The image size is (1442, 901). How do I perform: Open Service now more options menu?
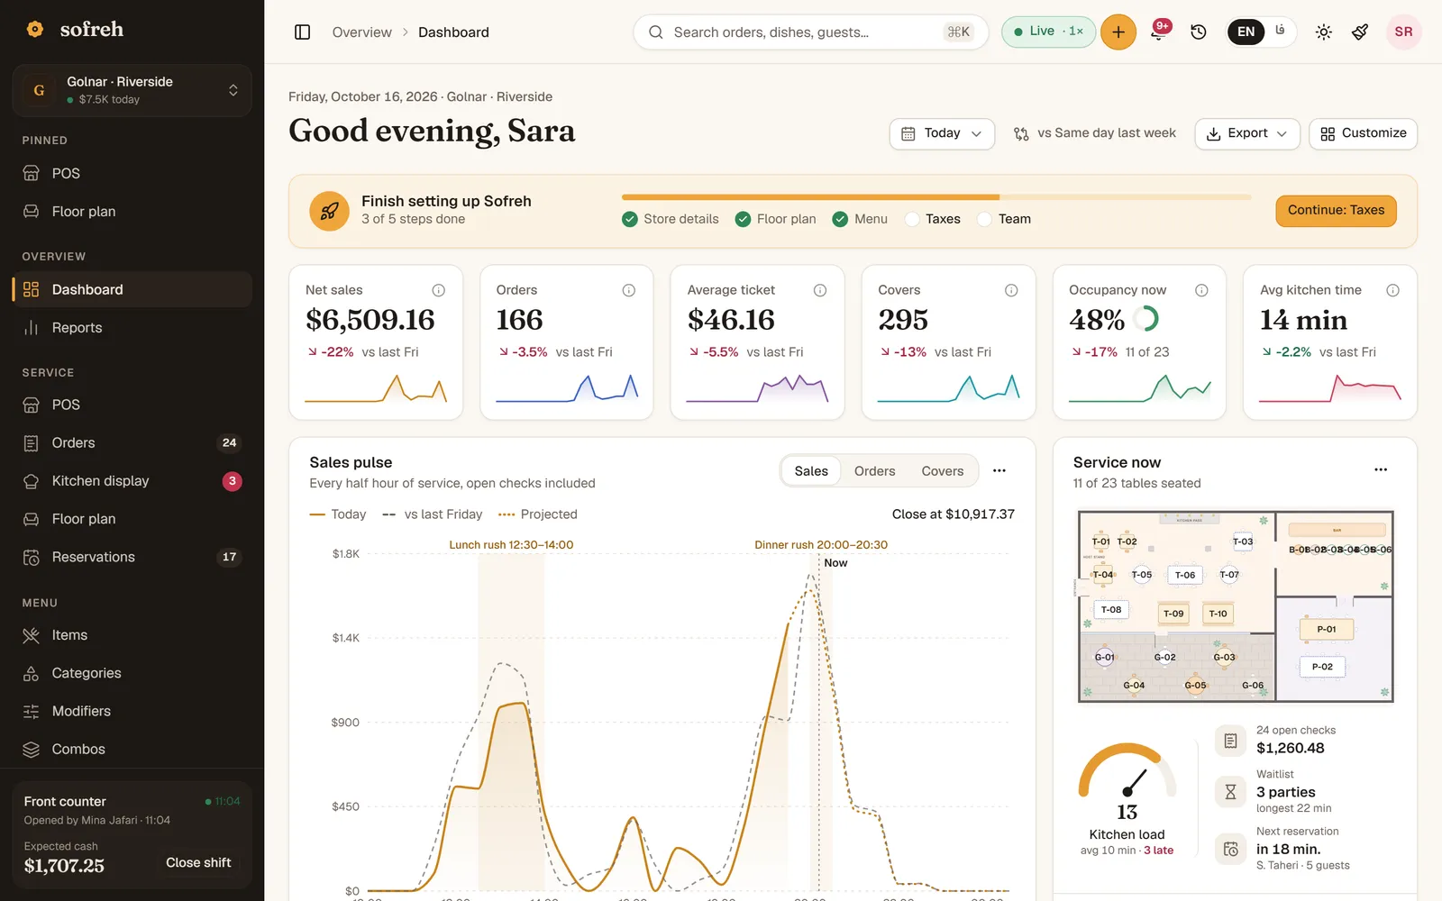pyautogui.click(x=1381, y=469)
